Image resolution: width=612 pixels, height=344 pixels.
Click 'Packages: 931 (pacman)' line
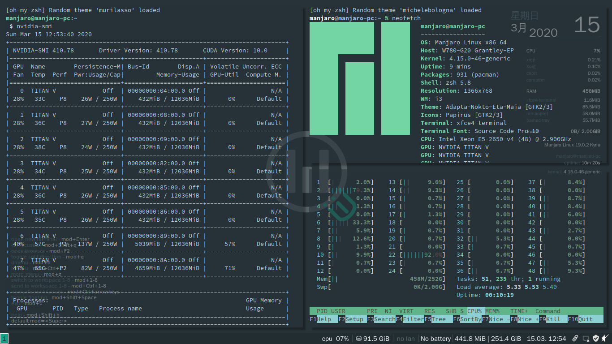click(460, 75)
